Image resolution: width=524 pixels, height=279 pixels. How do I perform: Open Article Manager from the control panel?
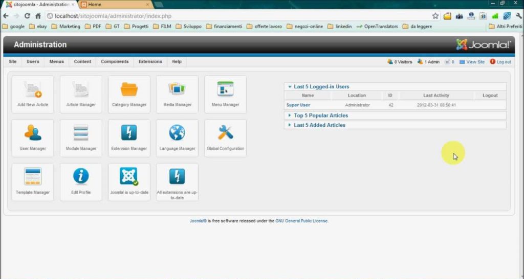[x=81, y=94]
